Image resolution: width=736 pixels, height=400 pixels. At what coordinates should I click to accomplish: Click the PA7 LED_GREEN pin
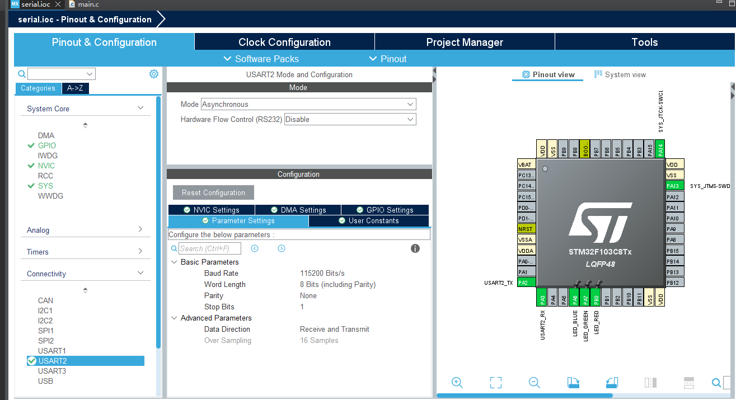click(585, 297)
